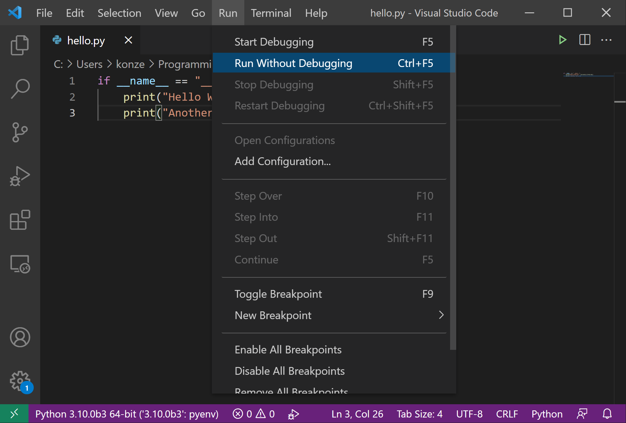
Task: Open the notifications bell in the status bar
Action: (608, 414)
